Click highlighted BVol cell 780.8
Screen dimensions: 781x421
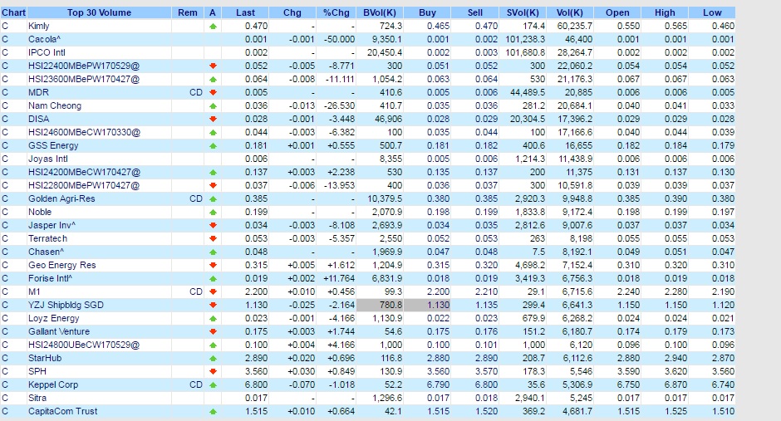(380, 305)
